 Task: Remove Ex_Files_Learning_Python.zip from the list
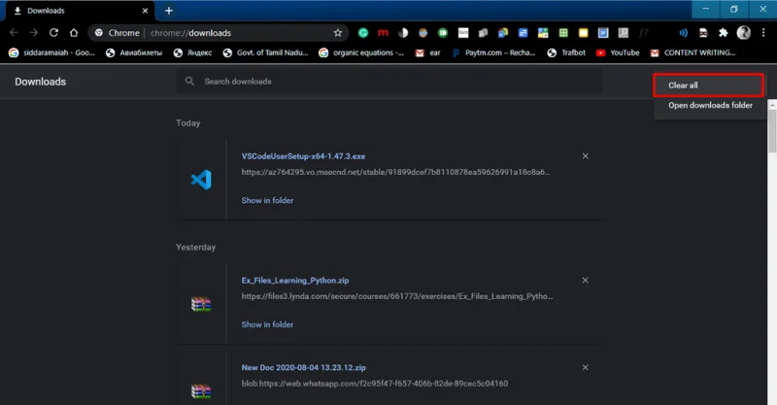pos(586,280)
